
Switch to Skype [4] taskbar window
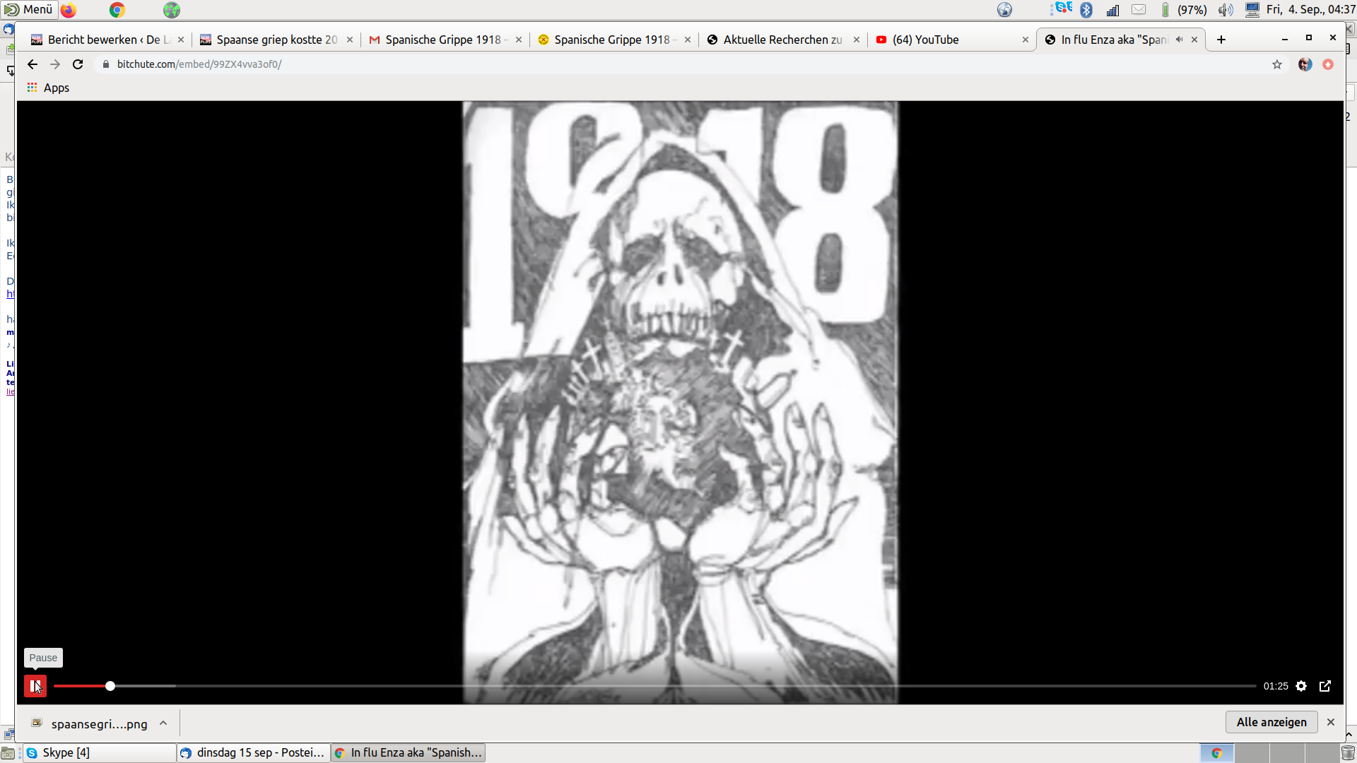(100, 753)
